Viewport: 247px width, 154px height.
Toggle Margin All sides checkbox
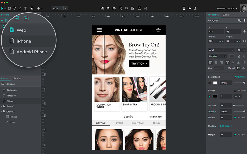point(235,135)
